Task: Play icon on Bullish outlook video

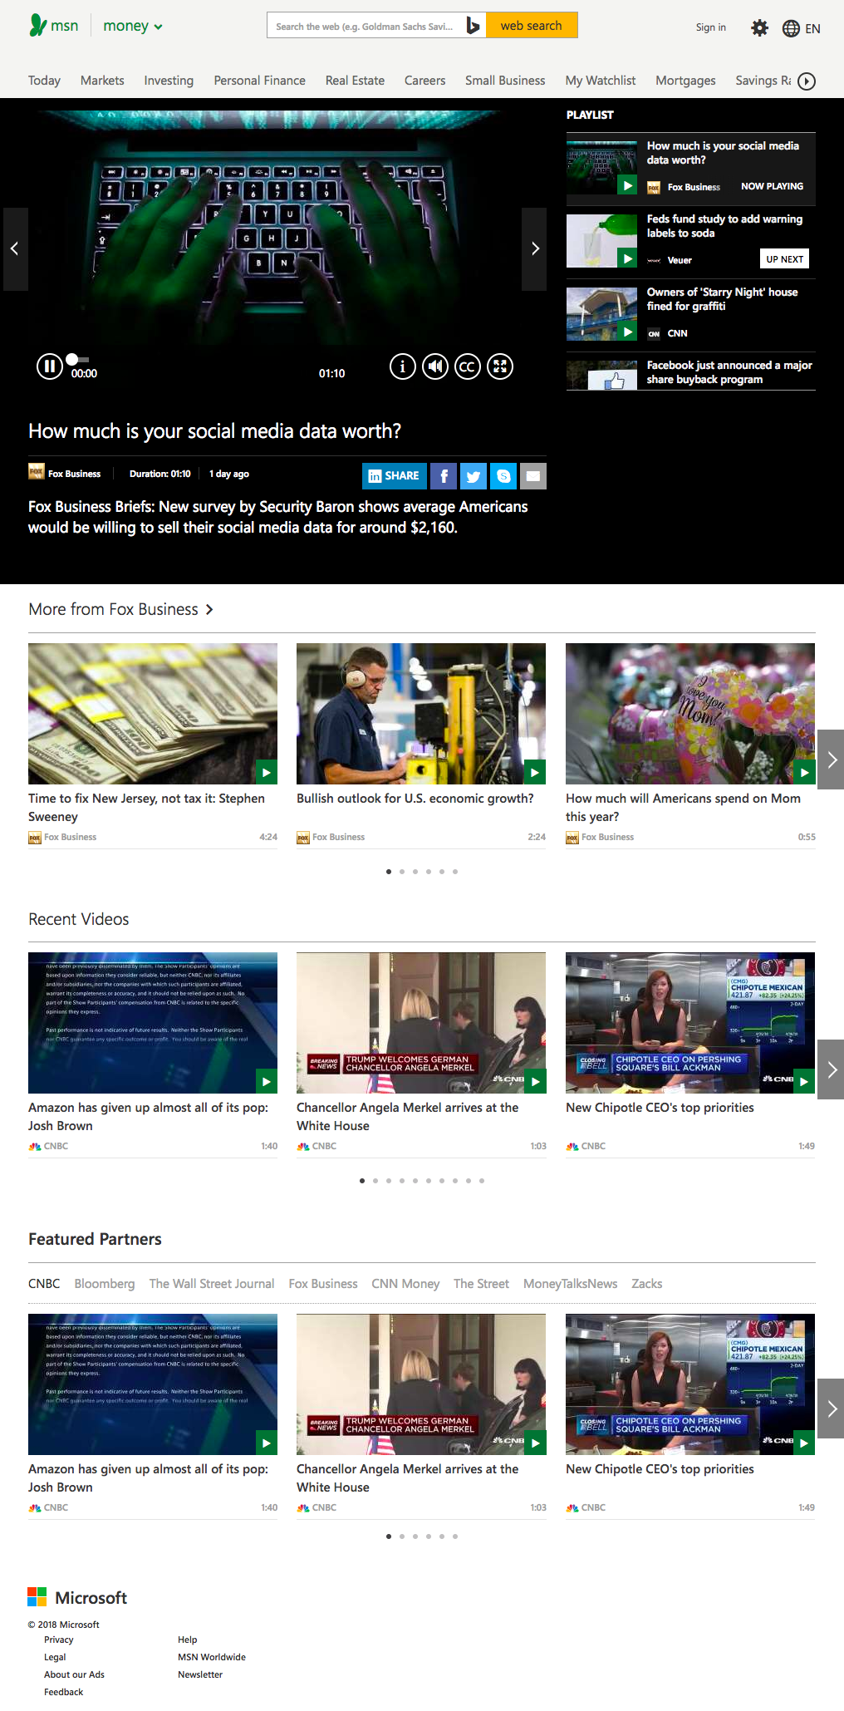Action: (535, 773)
